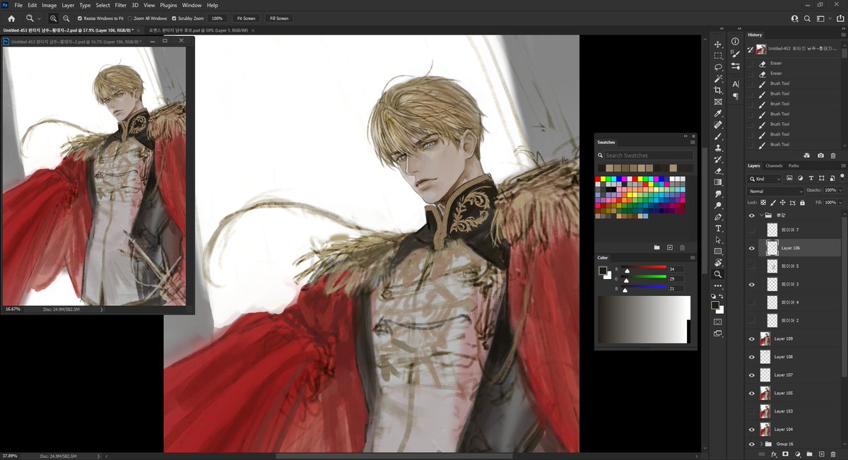Viewport: 848px width, 460px height.
Task: Select the Smudge tool
Action: tap(718, 194)
